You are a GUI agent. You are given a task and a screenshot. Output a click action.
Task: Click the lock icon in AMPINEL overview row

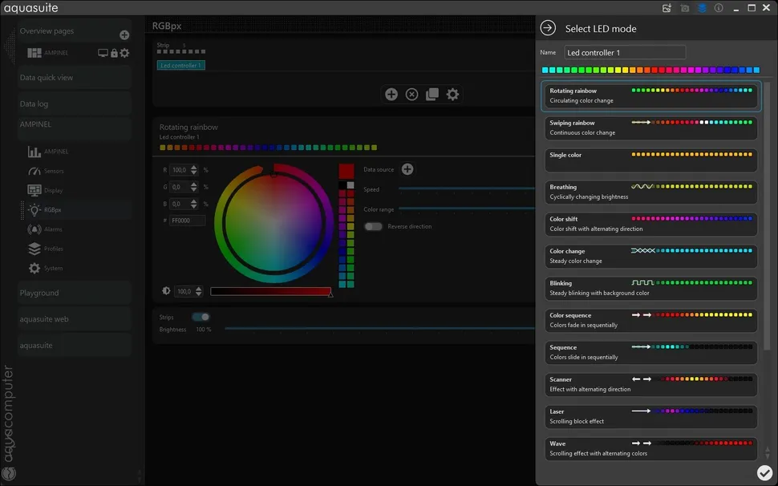click(114, 53)
